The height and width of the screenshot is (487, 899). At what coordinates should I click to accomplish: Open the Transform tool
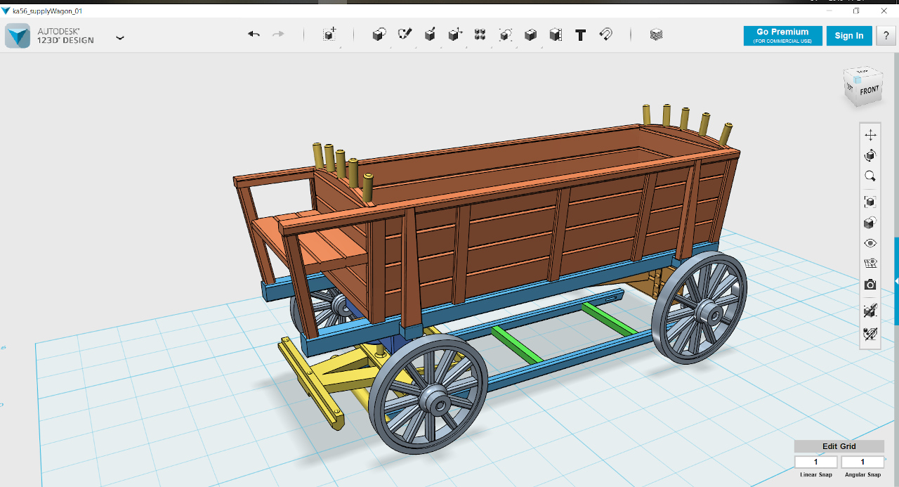pos(329,34)
